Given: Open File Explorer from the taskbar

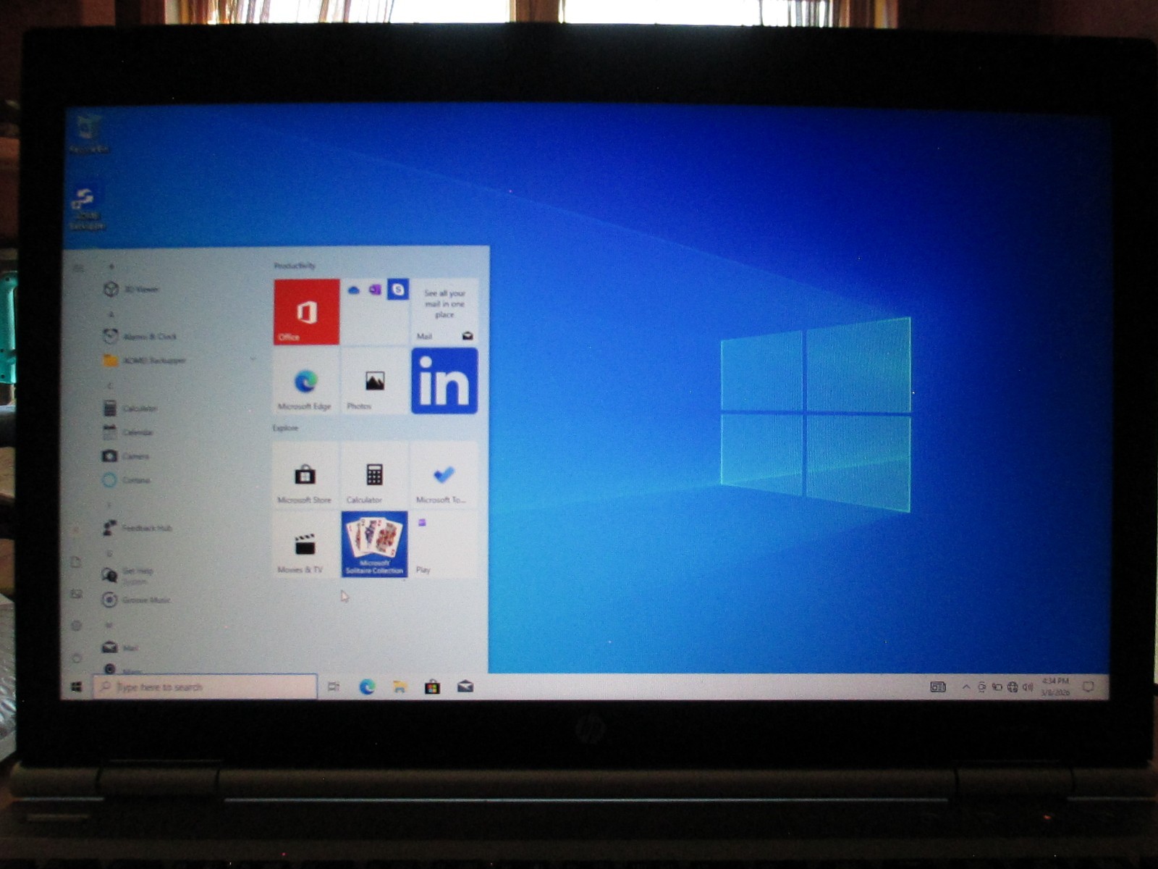Looking at the screenshot, I should click(400, 687).
